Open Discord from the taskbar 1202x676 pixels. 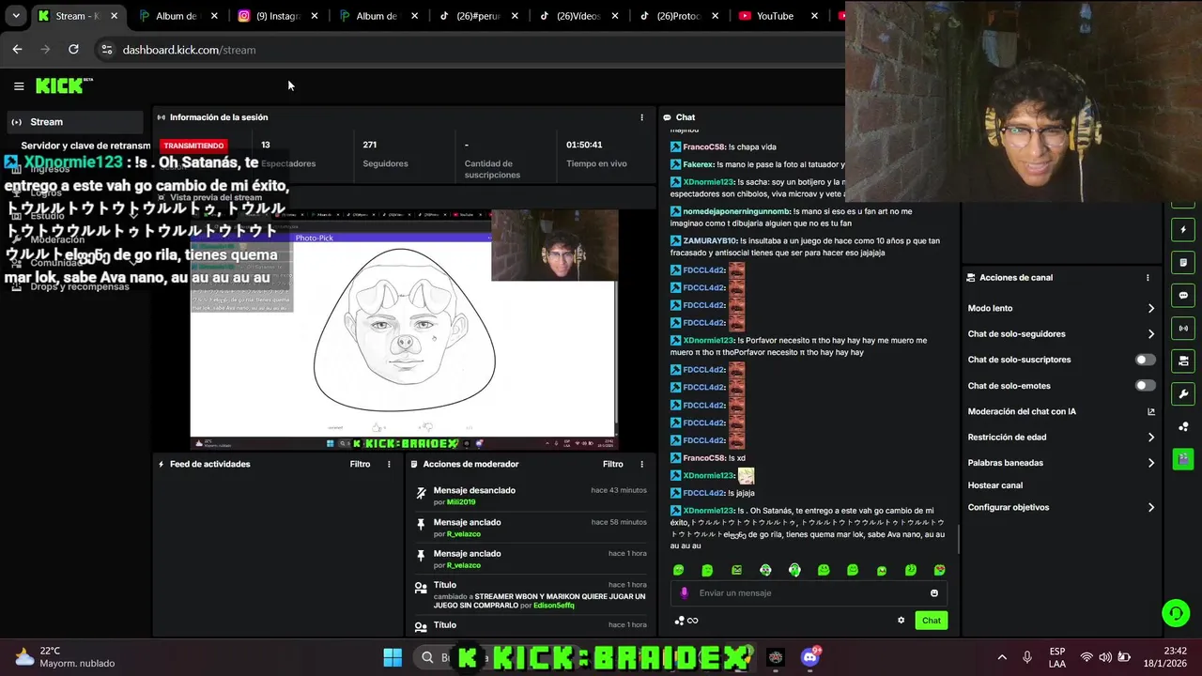(x=809, y=657)
